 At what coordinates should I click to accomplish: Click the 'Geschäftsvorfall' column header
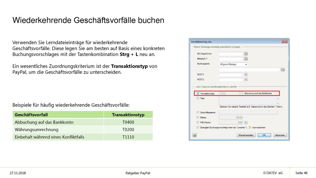[x=58, y=115]
